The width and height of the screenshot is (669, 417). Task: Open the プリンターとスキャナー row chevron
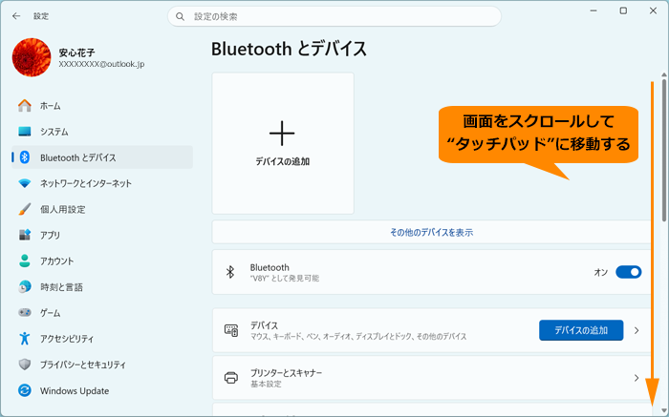(637, 378)
